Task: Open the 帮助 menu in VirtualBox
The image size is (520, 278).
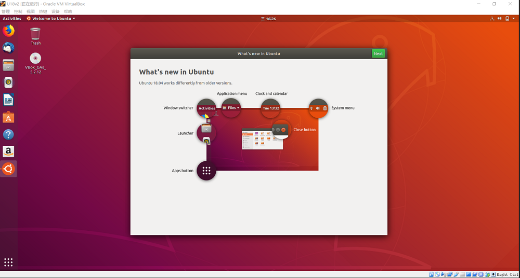Action: (68, 11)
